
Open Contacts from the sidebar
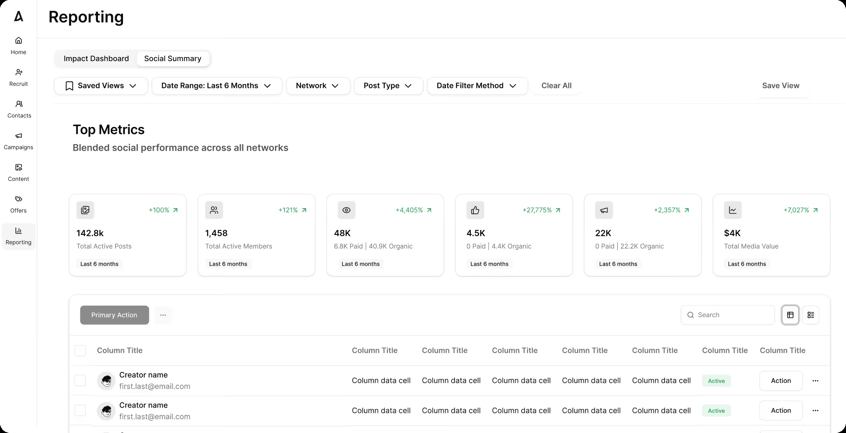[x=19, y=109]
